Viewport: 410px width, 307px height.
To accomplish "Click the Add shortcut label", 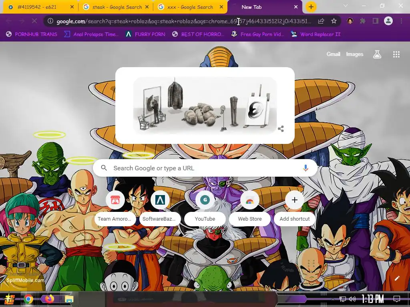I will (x=295, y=219).
